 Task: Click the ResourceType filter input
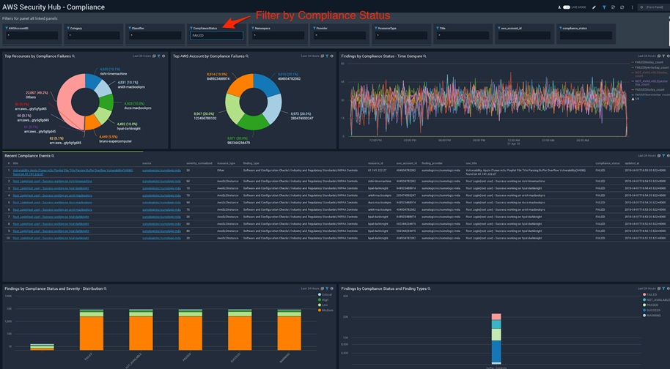pyautogui.click(x=401, y=35)
